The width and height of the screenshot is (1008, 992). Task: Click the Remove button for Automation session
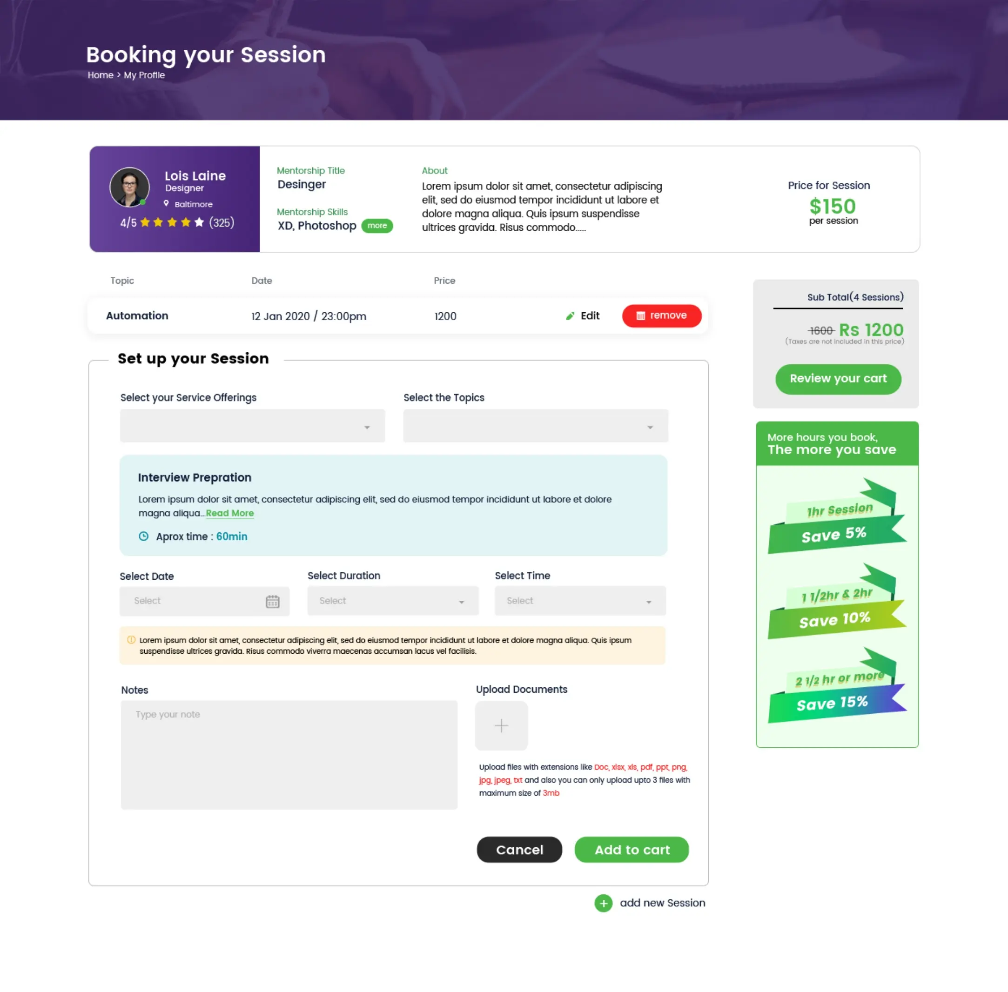pyautogui.click(x=660, y=315)
